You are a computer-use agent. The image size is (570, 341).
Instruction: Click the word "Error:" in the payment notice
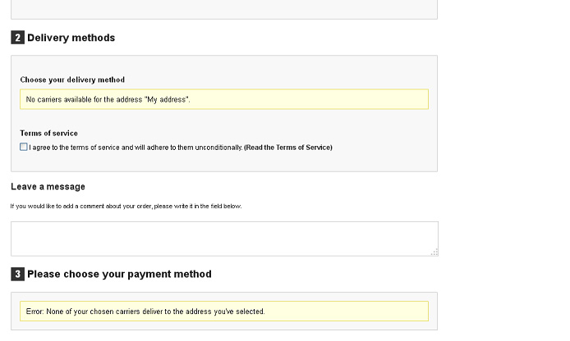(x=34, y=311)
